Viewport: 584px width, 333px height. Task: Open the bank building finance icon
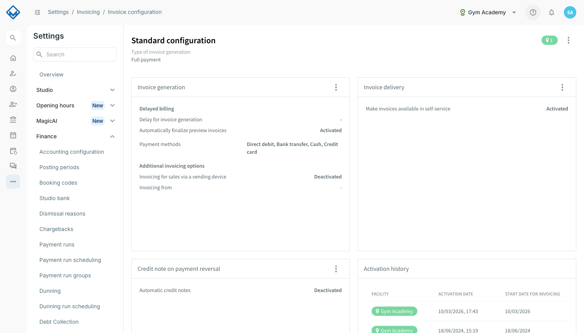13,120
